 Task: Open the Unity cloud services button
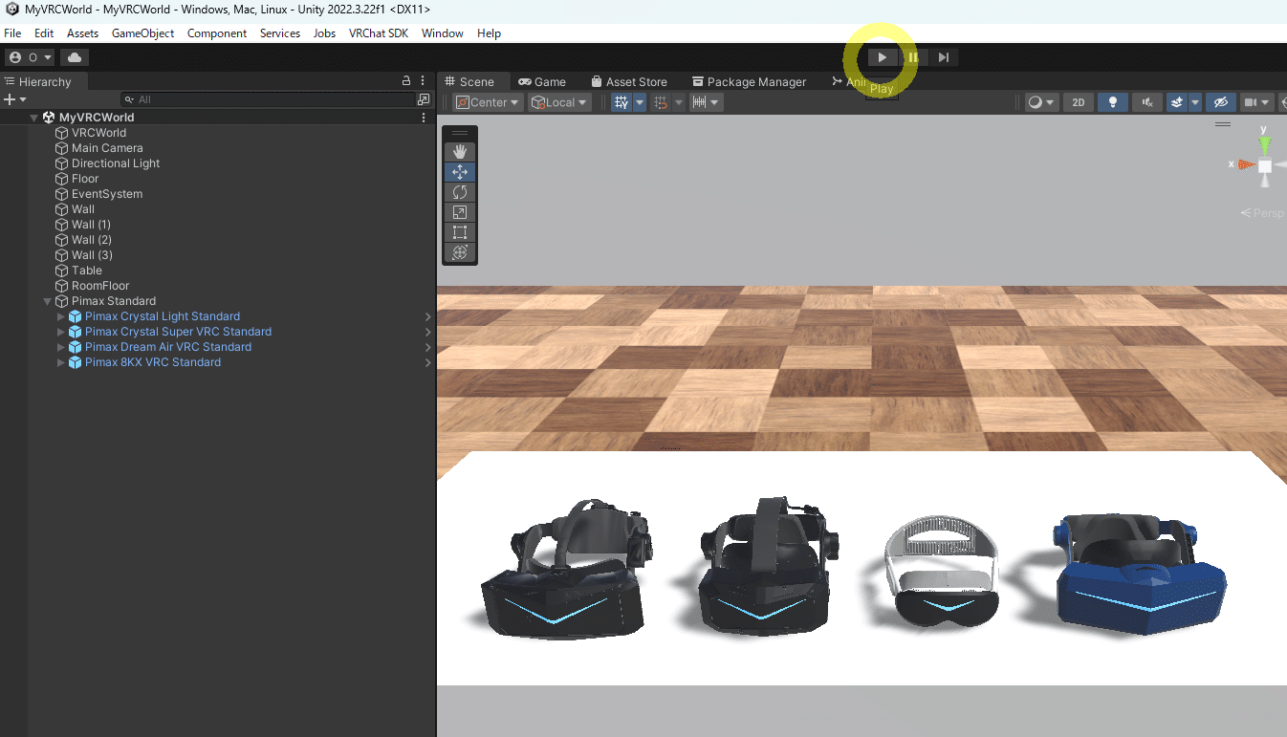point(75,57)
